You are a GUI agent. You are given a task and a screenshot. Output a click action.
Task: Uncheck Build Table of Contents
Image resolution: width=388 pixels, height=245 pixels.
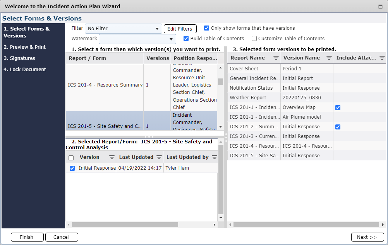tap(186, 38)
